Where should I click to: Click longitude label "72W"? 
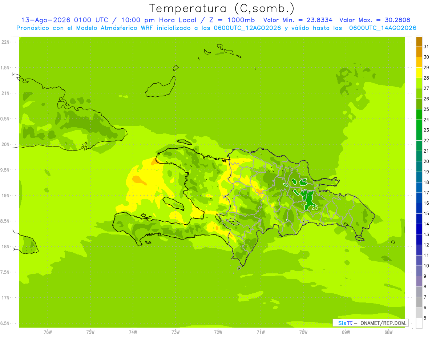218,332
